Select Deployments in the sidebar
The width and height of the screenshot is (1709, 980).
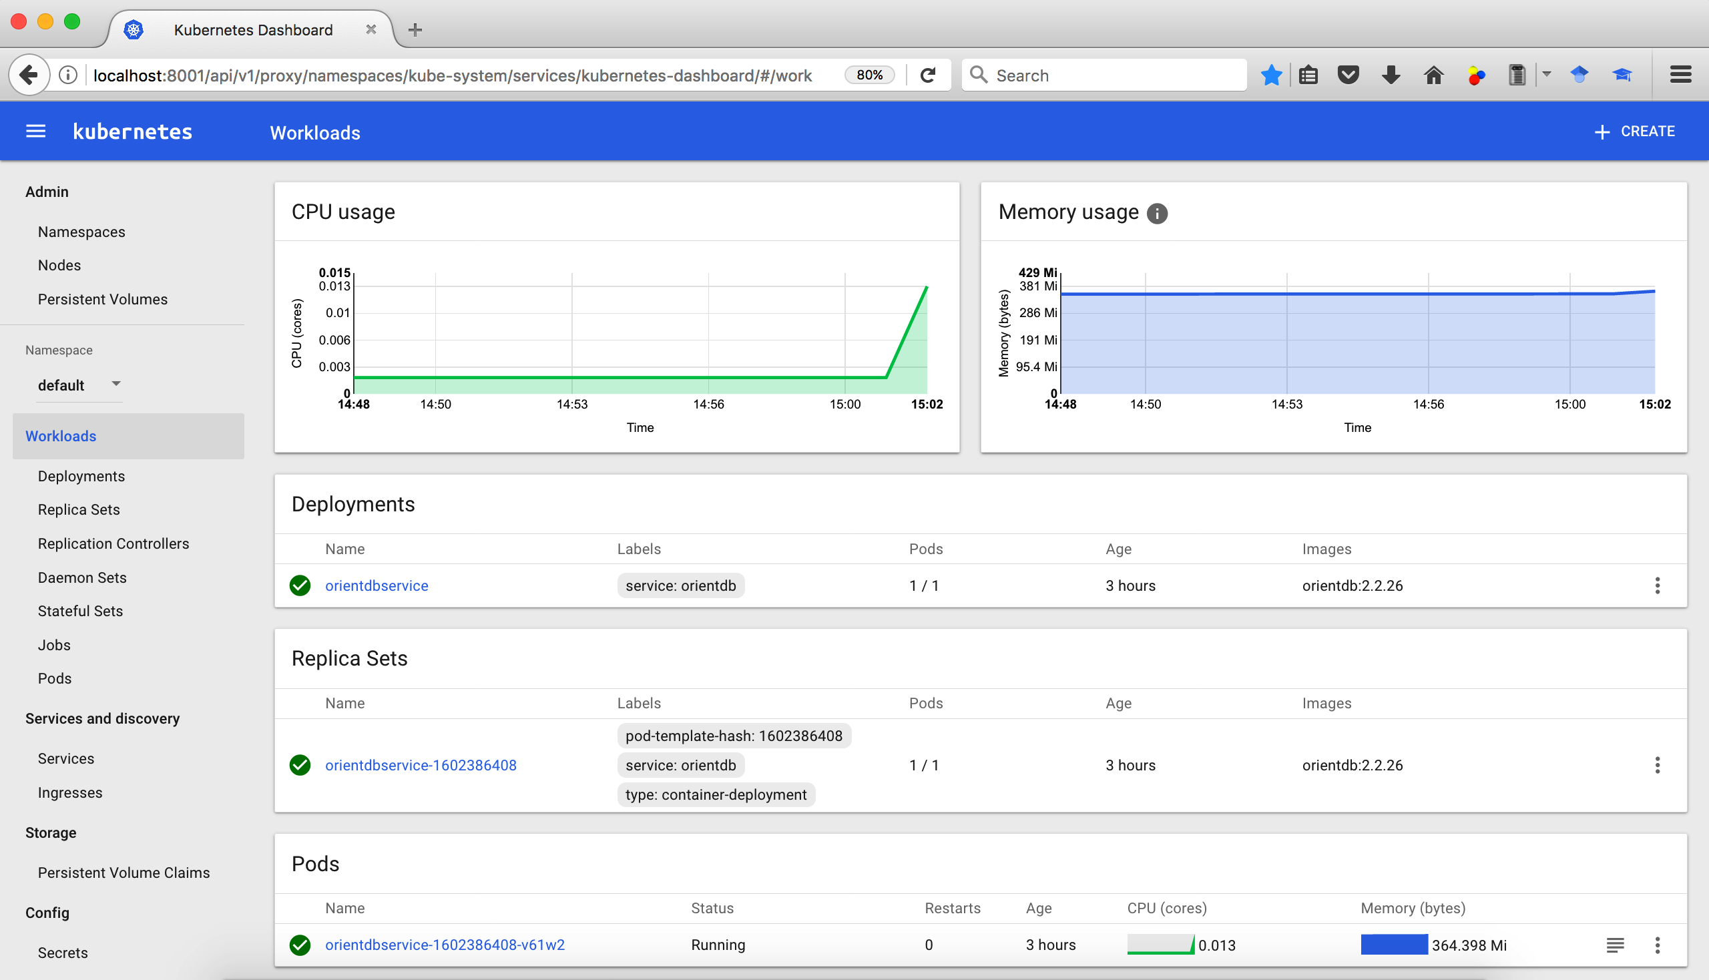pyautogui.click(x=81, y=476)
